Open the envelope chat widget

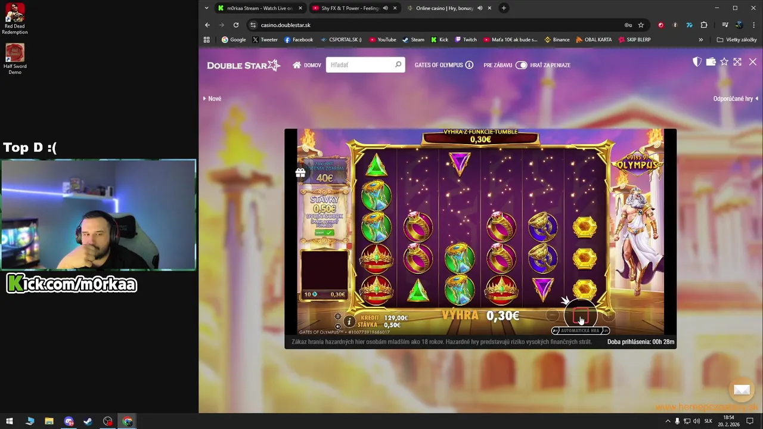click(742, 390)
